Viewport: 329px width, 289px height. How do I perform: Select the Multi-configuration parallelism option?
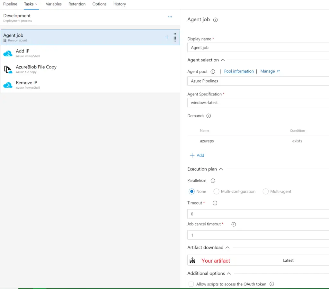tap(216, 191)
